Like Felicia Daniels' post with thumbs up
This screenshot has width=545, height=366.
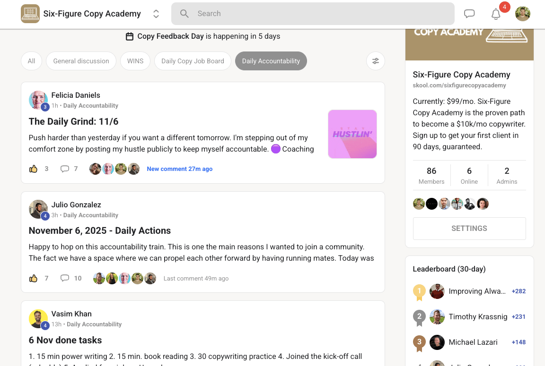click(x=34, y=169)
